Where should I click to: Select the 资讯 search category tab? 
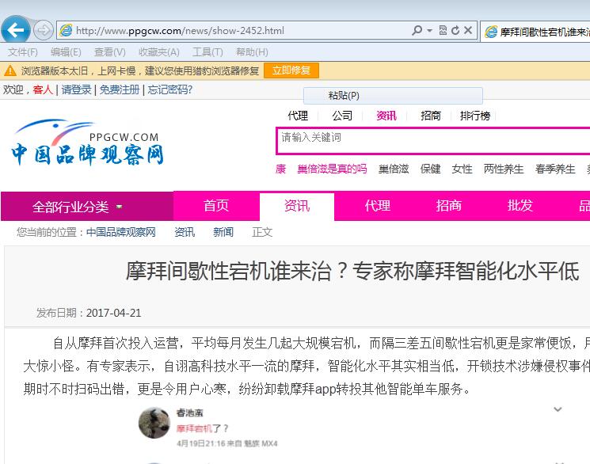[x=386, y=116]
